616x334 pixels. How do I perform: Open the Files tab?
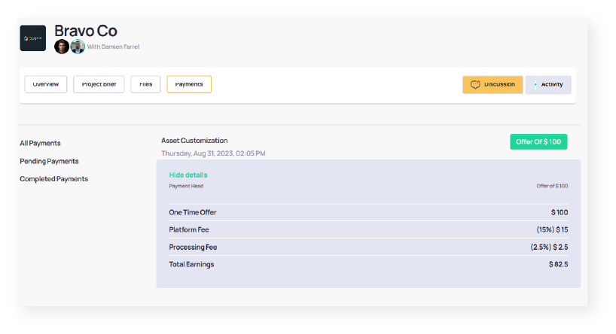[145, 84]
